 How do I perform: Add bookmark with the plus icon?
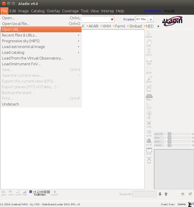pyautogui.click(x=158, y=26)
